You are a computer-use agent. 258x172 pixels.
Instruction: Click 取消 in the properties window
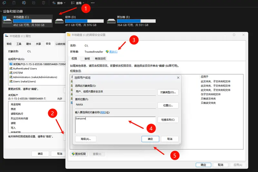(x=58, y=154)
